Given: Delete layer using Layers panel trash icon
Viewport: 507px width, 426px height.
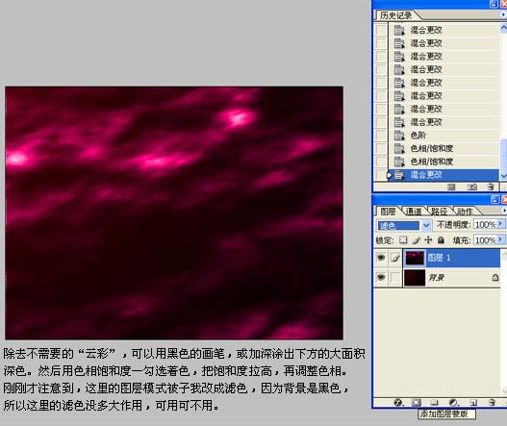Looking at the screenshot, I should (x=492, y=402).
